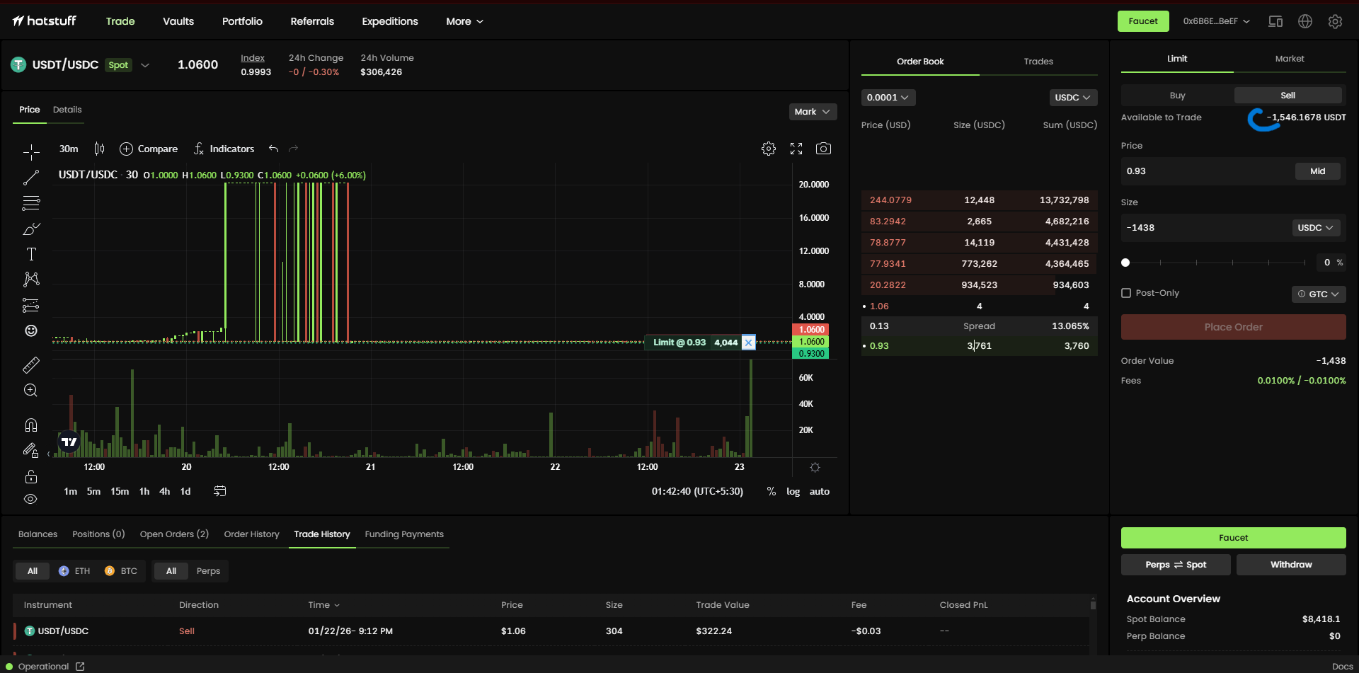Image resolution: width=1359 pixels, height=673 pixels.
Task: Open the Mark price type dropdown
Action: coord(813,112)
